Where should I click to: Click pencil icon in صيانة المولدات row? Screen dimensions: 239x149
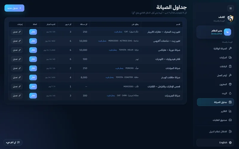tap(20, 69)
